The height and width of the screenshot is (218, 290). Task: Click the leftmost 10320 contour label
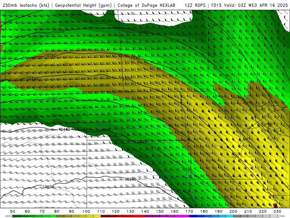[32, 78]
